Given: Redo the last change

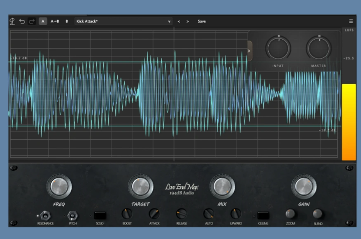Looking at the screenshot, I should coord(32,22).
